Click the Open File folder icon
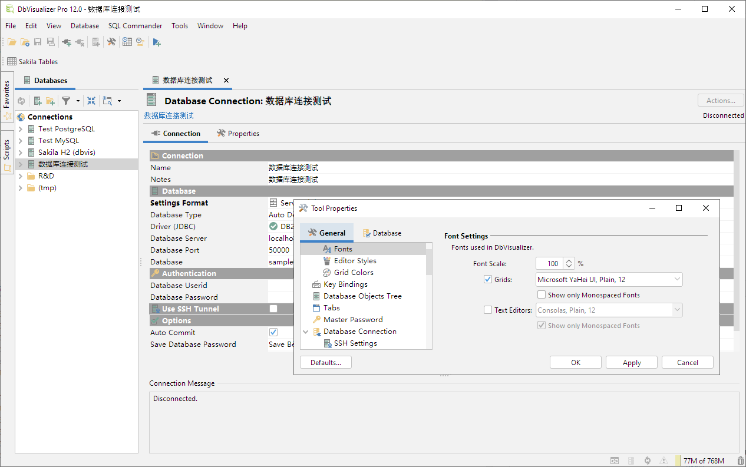 point(12,42)
